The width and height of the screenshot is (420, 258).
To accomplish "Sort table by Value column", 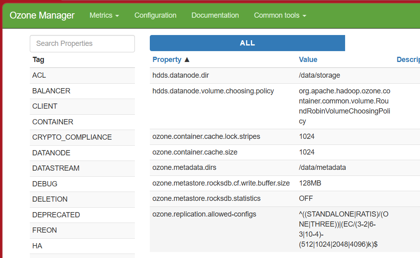I will click(308, 60).
